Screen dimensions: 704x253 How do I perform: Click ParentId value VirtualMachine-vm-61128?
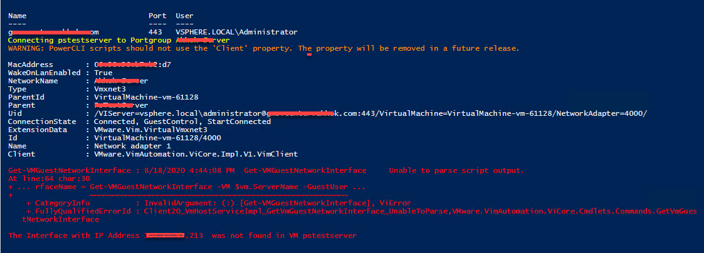[146, 97]
